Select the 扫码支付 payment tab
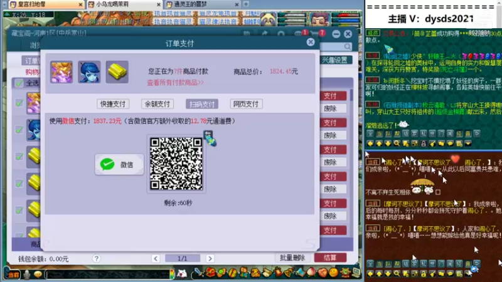502x282 pixels. [x=201, y=104]
